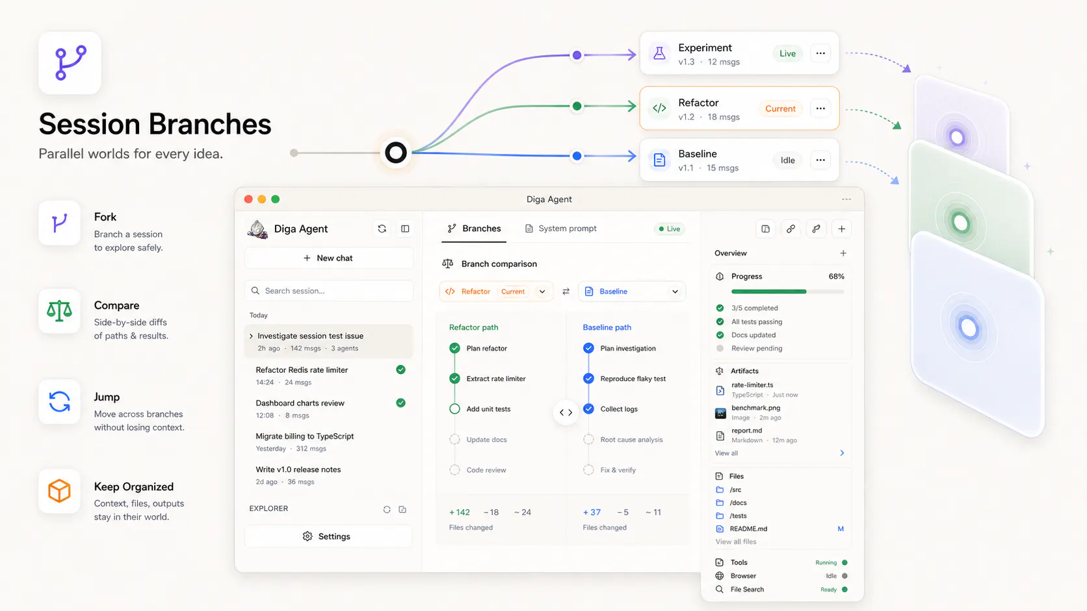Open the Baseline branch dropdown
Image resolution: width=1087 pixels, height=611 pixels.
(x=632, y=292)
